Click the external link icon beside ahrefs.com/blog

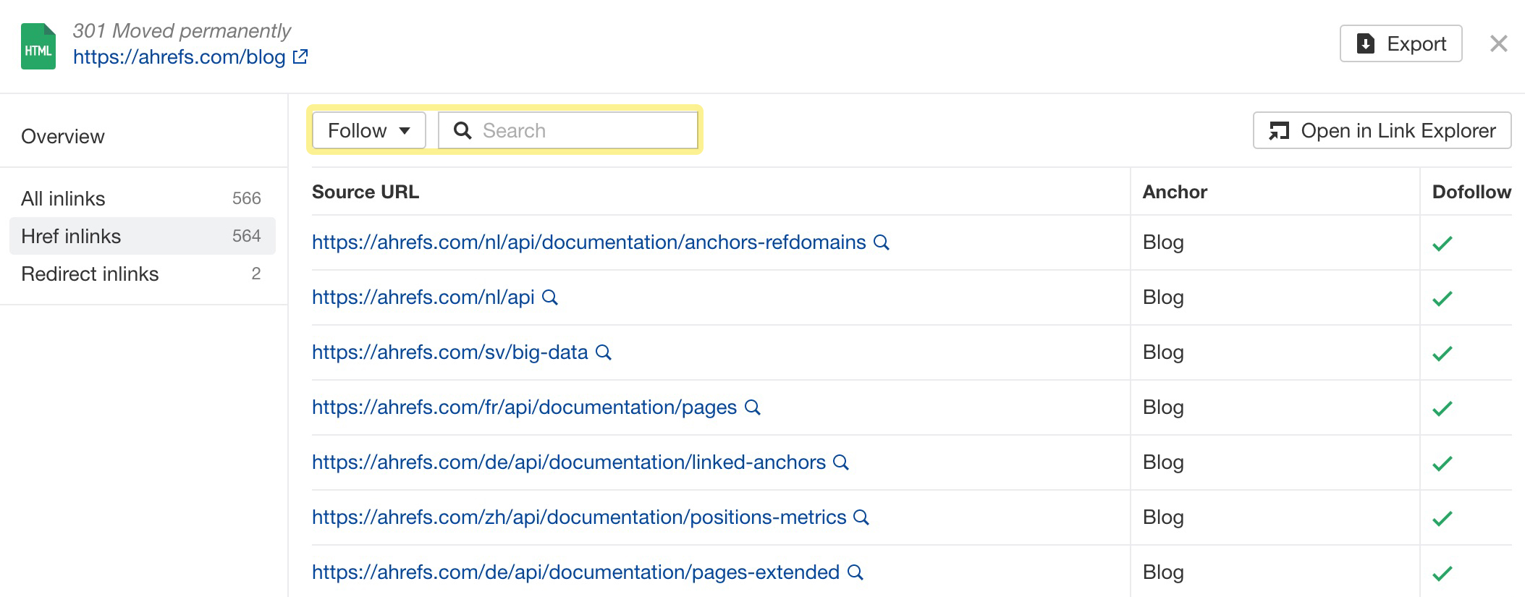tap(300, 56)
